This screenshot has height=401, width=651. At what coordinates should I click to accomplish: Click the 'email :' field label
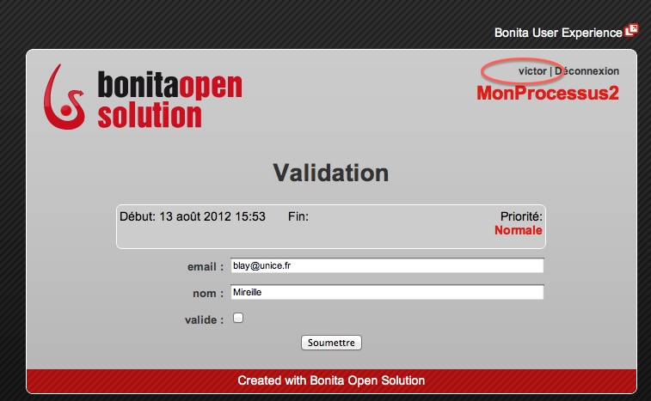point(205,267)
